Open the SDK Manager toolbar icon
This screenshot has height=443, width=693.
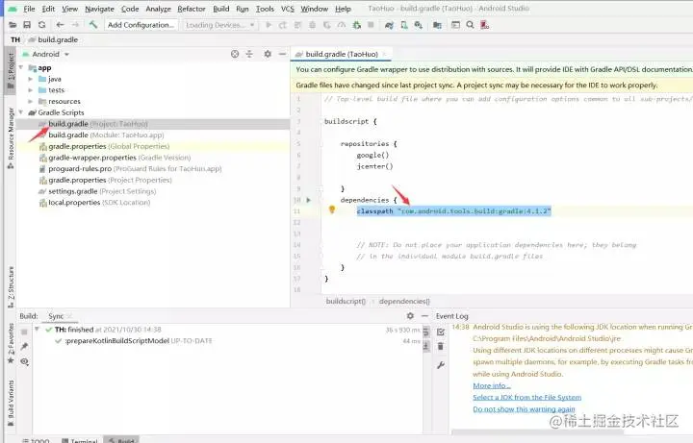(418, 25)
